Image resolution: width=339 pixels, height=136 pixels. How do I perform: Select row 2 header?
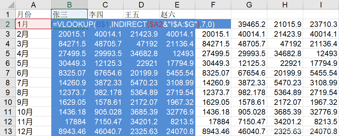click(x=8, y=24)
